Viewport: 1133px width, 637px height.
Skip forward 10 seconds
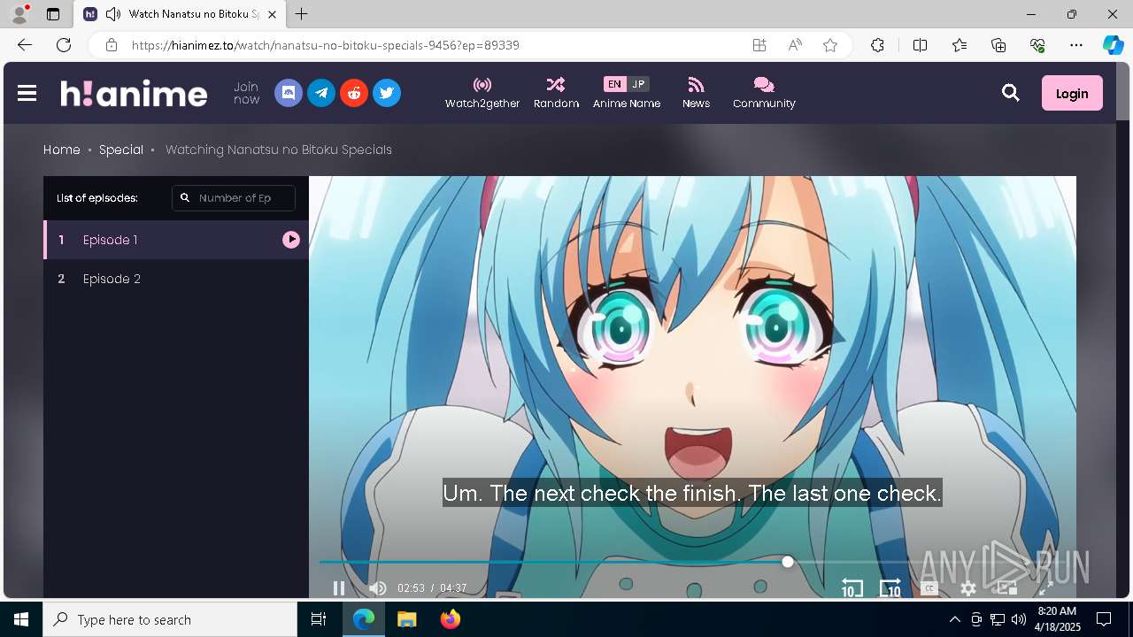coord(890,588)
